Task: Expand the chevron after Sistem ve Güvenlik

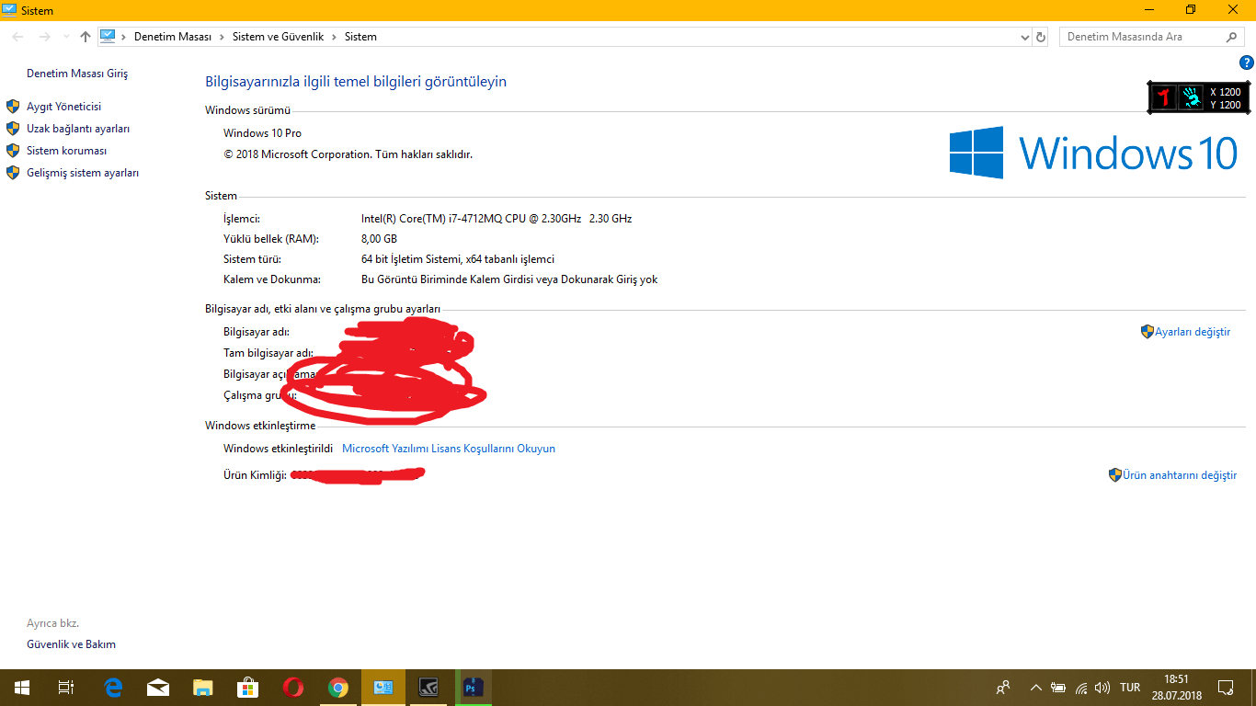Action: (334, 37)
